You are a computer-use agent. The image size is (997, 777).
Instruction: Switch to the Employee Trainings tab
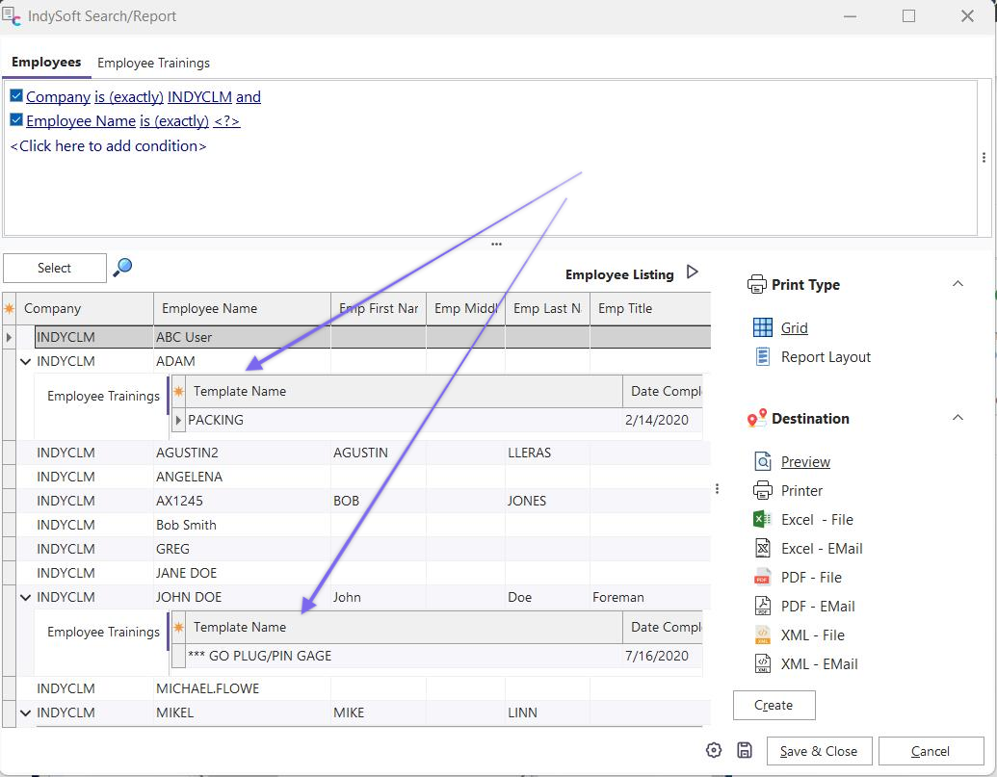153,63
